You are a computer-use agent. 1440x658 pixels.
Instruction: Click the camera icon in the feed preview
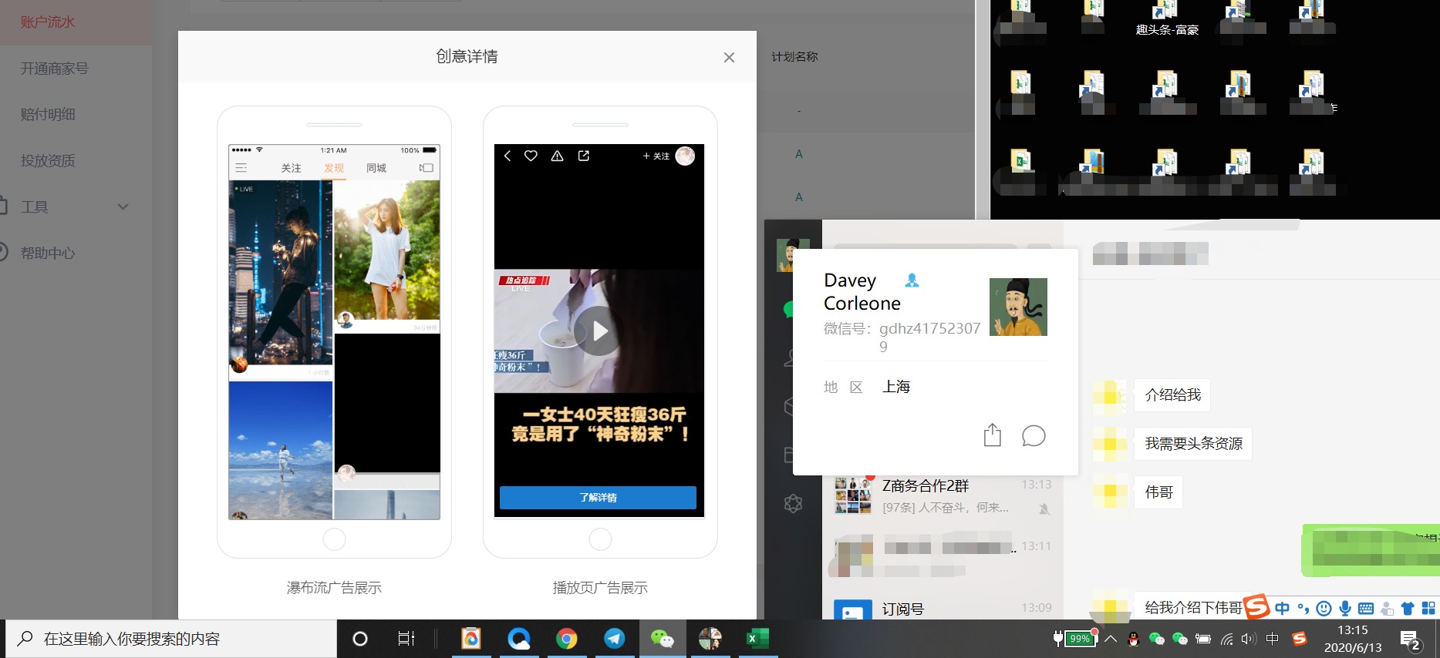click(427, 168)
